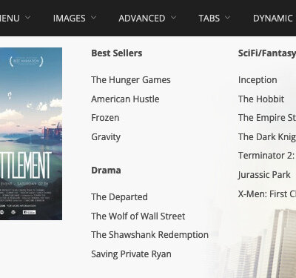Open the TABS menu item
This screenshot has height=278, width=296.
[x=209, y=19]
